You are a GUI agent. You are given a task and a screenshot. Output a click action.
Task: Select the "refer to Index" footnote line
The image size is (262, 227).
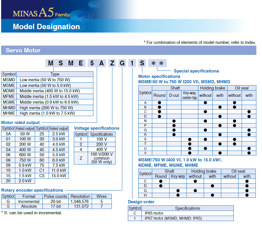click(x=200, y=42)
